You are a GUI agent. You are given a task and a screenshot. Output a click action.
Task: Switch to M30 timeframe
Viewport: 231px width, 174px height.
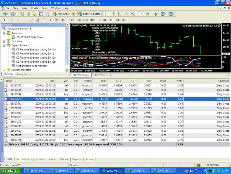92,20
